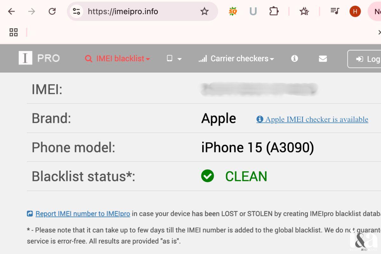
Task: Go back with the browser back arrow
Action: 11,11
